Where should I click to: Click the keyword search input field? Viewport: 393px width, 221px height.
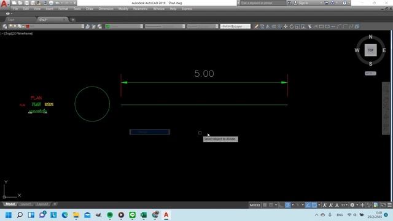pos(263,3)
